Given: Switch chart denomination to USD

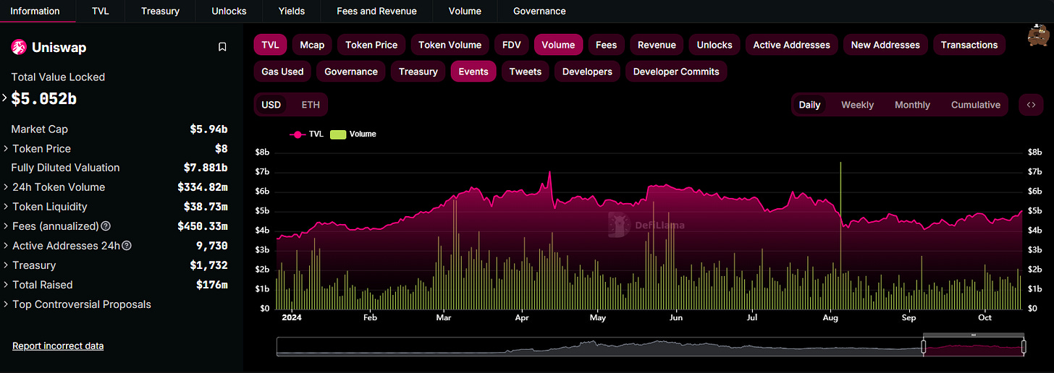Looking at the screenshot, I should [x=271, y=105].
